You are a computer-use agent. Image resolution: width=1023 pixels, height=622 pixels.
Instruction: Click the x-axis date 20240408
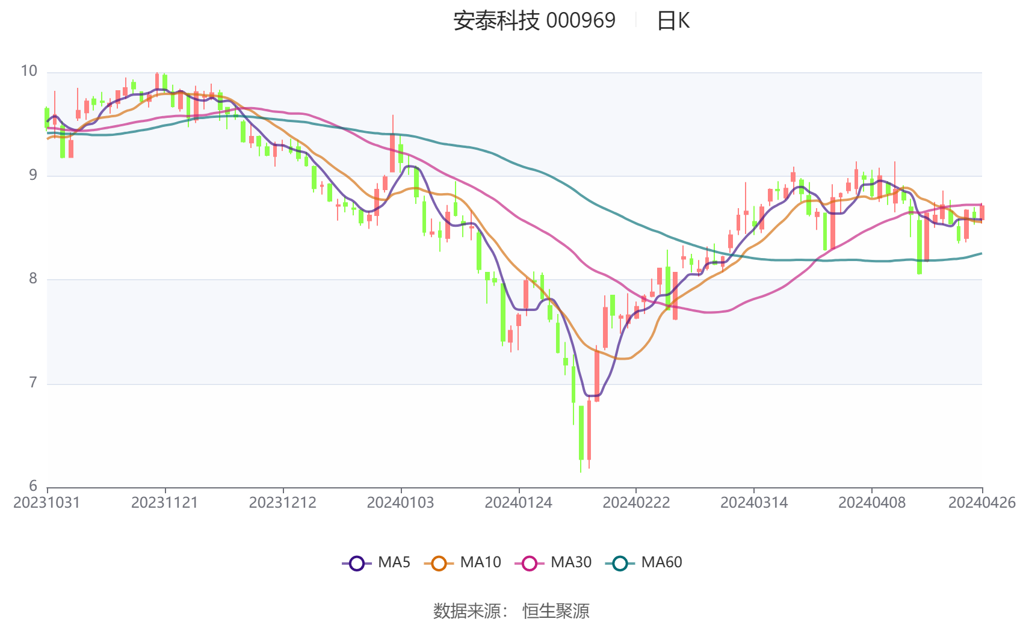pyautogui.click(x=872, y=503)
